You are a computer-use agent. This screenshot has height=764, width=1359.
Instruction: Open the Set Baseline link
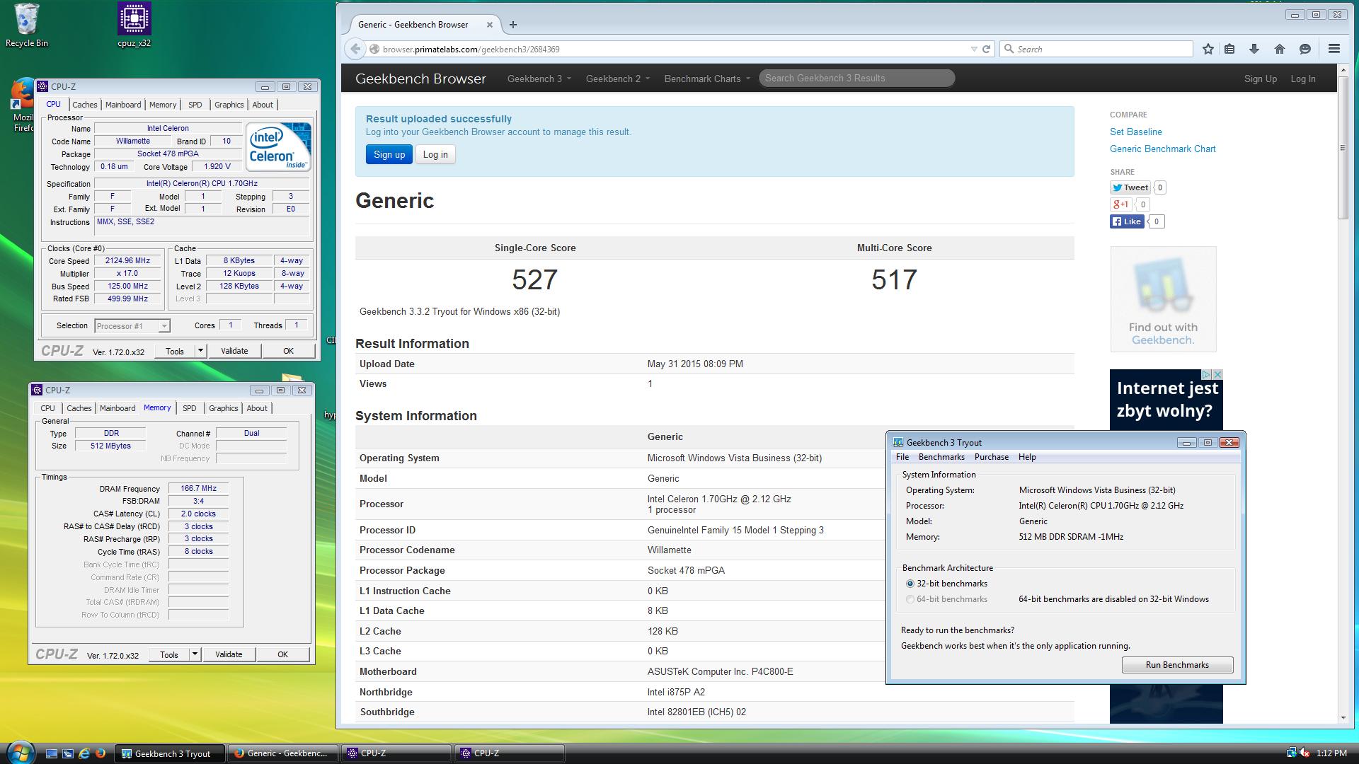(x=1135, y=132)
